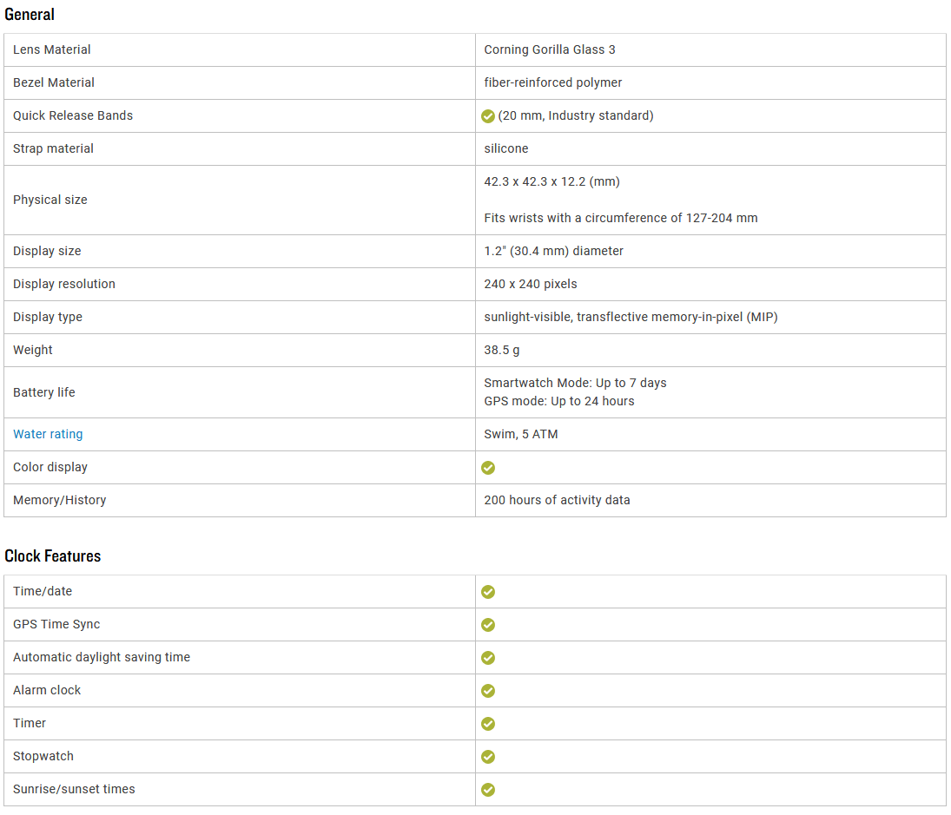Viewport: 951px width, 815px height.
Task: Click the Quick Release Bands checkmark icon
Action: click(488, 116)
